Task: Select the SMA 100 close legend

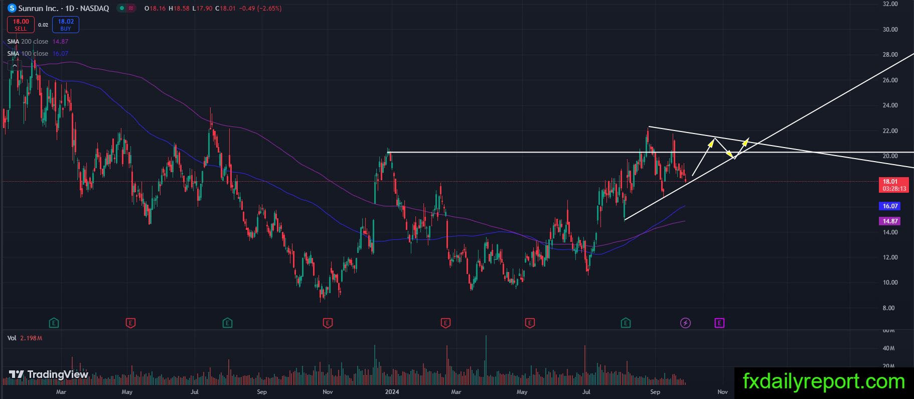Action: [28, 54]
